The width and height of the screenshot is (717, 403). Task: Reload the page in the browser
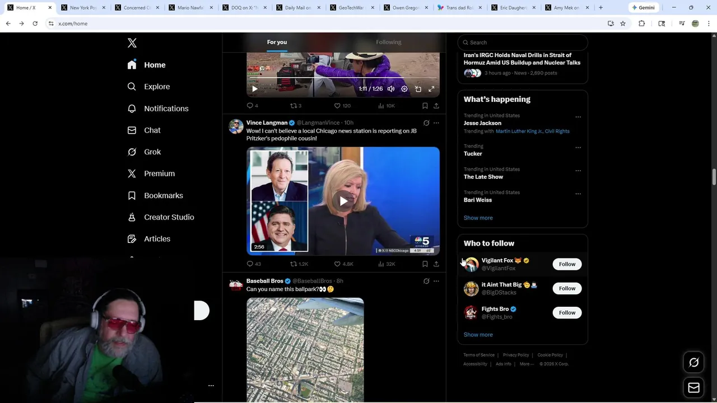tap(35, 24)
